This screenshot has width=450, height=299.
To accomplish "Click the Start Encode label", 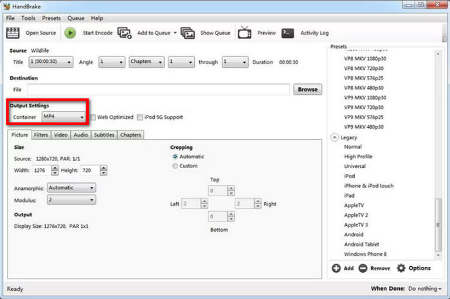I will point(98,33).
